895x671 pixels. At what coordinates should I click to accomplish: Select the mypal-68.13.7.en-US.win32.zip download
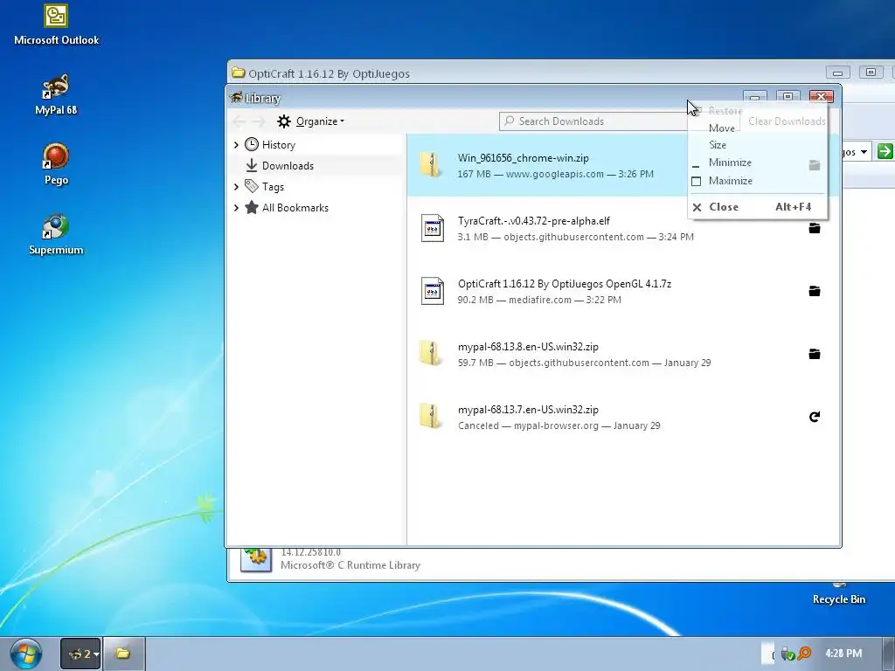coord(623,417)
